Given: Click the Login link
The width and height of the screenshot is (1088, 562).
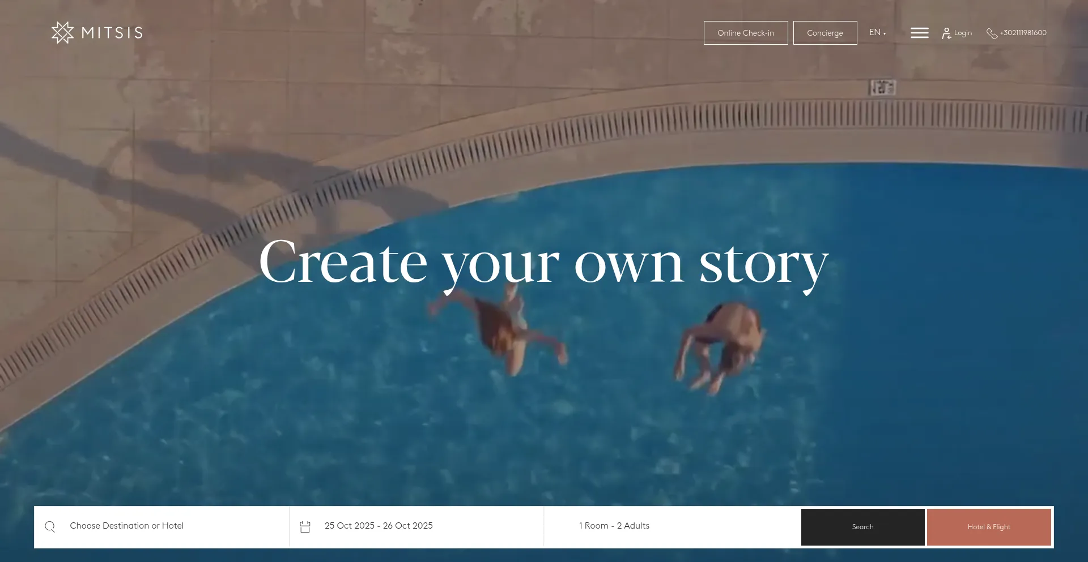Looking at the screenshot, I should click(963, 33).
